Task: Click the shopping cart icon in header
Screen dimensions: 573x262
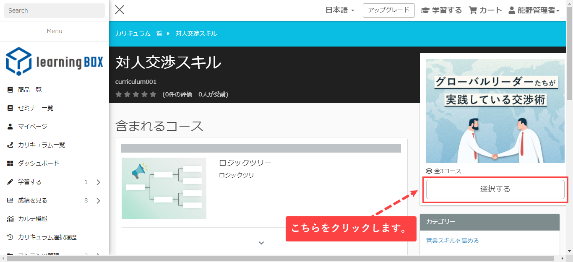Action: pyautogui.click(x=473, y=10)
